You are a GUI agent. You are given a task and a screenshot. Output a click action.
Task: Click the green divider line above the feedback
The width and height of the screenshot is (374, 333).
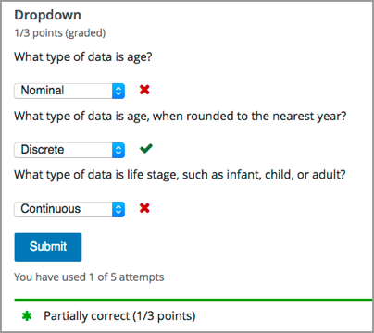193,300
